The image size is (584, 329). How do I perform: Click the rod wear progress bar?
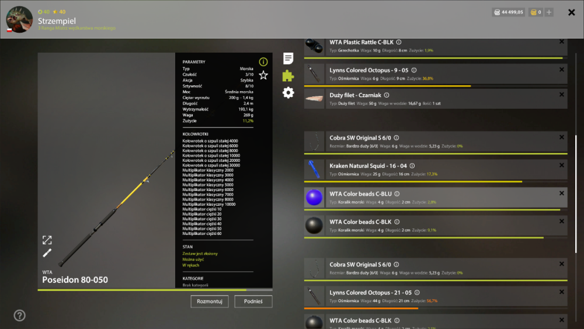[x=155, y=290]
